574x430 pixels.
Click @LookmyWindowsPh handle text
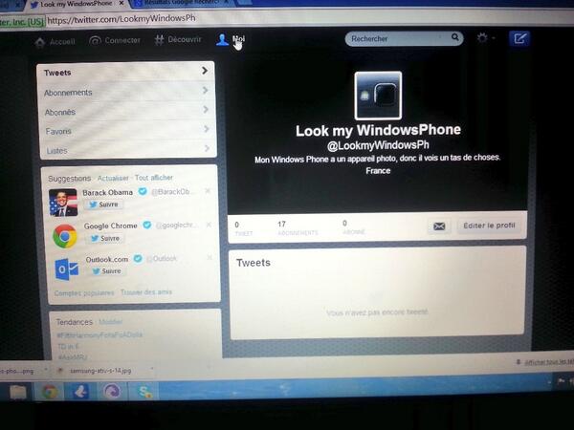click(x=378, y=145)
